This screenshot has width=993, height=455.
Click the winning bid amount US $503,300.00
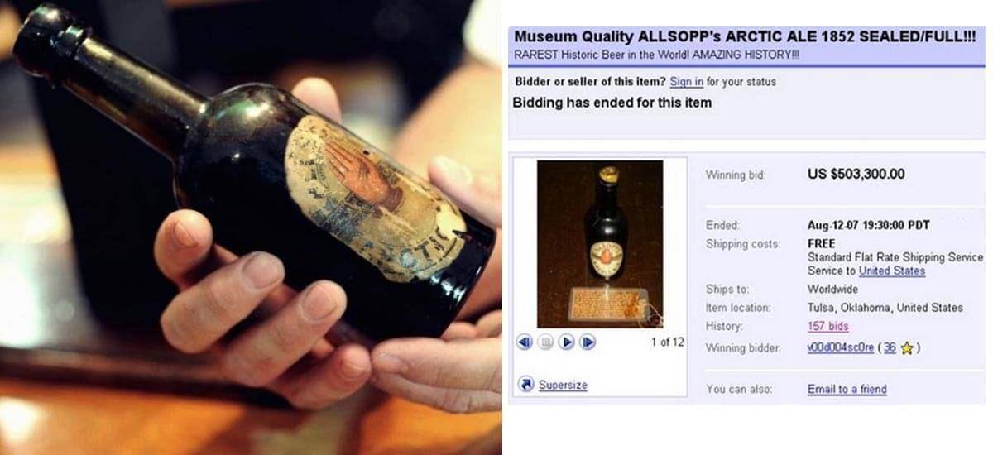click(x=856, y=174)
